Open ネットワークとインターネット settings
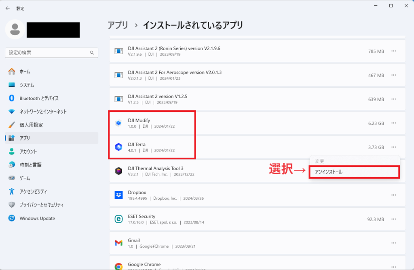 pyautogui.click(x=51, y=112)
